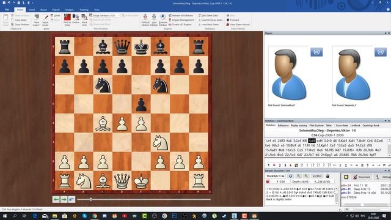
Task: Click the 4 CPUs button in kibitzer
Action: 317,176
